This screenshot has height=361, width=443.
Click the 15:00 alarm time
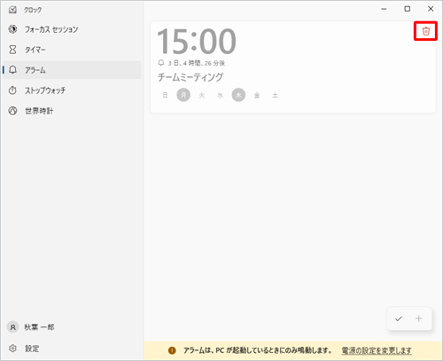(x=197, y=42)
